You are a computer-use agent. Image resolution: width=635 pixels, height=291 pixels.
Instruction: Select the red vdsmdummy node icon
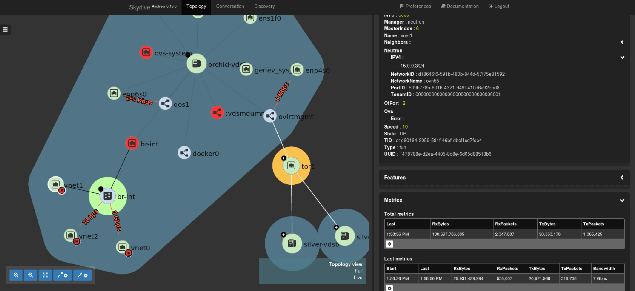click(x=217, y=112)
